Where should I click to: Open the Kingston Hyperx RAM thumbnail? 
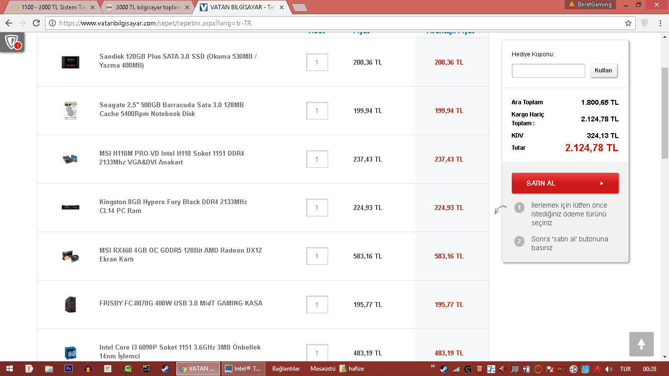pyautogui.click(x=71, y=208)
